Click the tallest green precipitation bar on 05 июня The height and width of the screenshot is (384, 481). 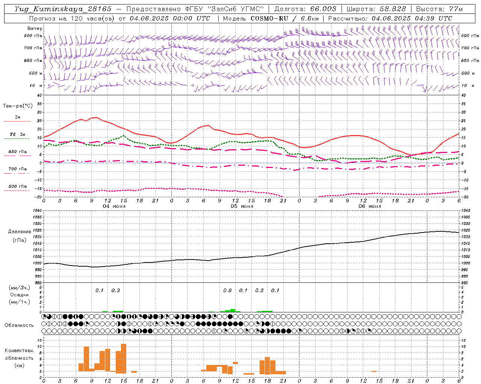point(233,310)
